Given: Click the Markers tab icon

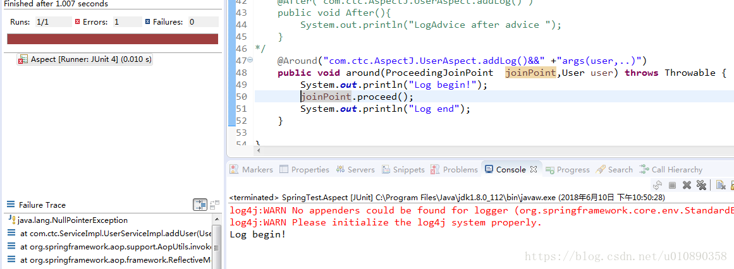Looking at the screenshot, I should [234, 169].
